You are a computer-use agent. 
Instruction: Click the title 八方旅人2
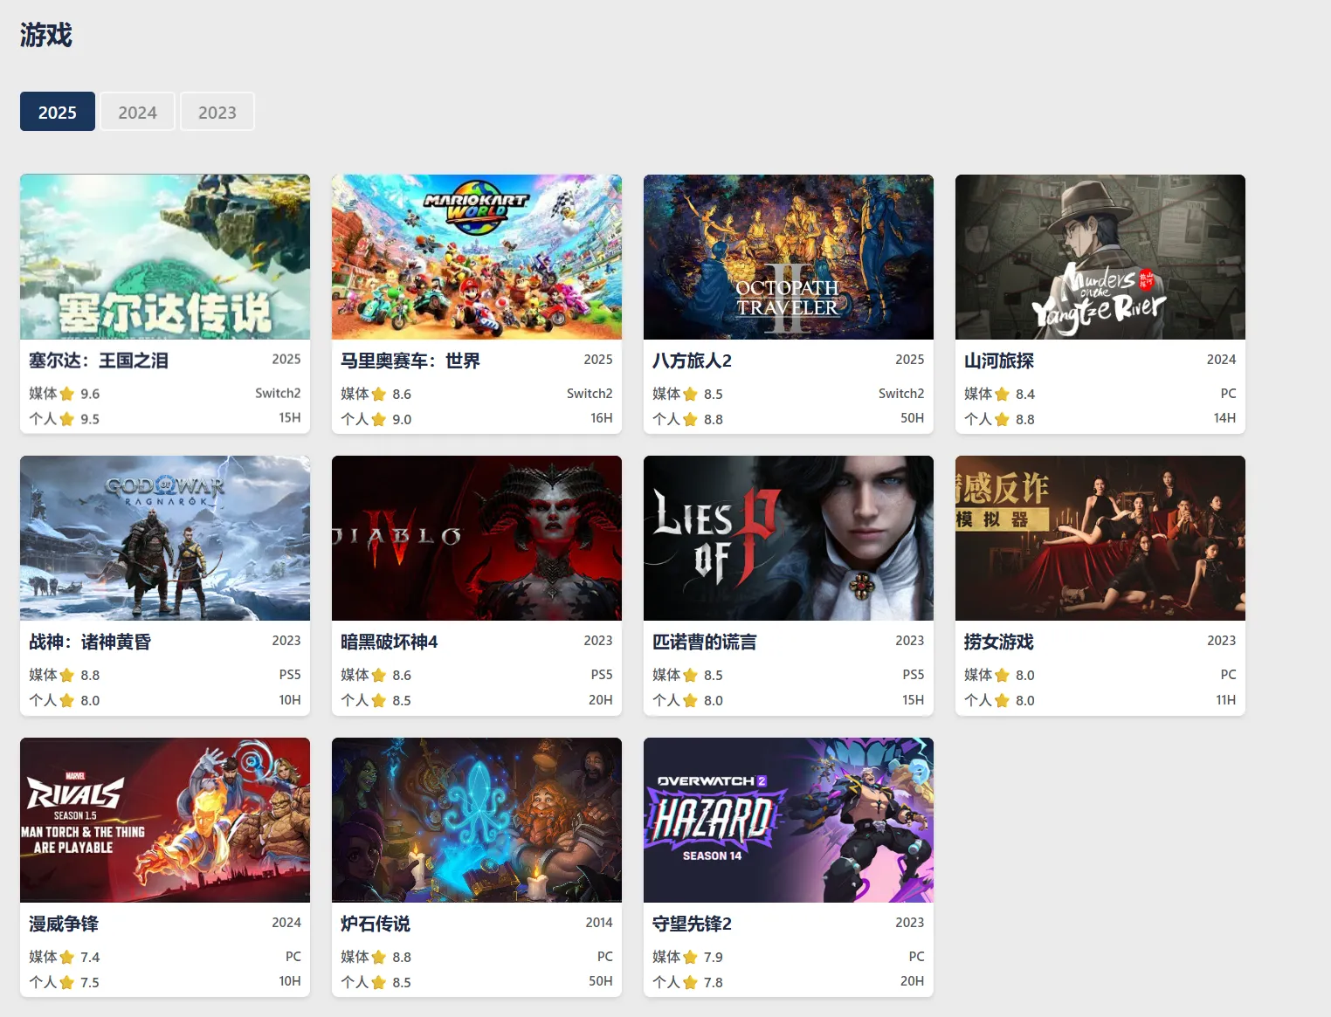(x=692, y=361)
